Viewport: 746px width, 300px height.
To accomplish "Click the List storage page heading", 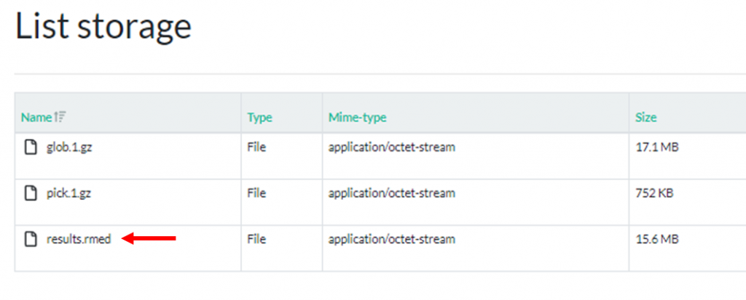I will coord(103,26).
